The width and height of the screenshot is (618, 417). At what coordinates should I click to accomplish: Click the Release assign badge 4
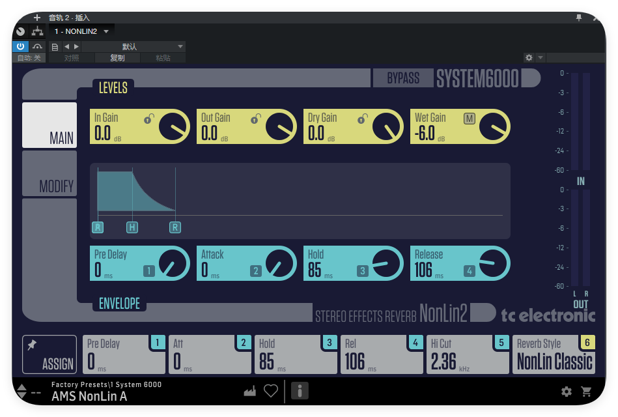click(x=470, y=271)
